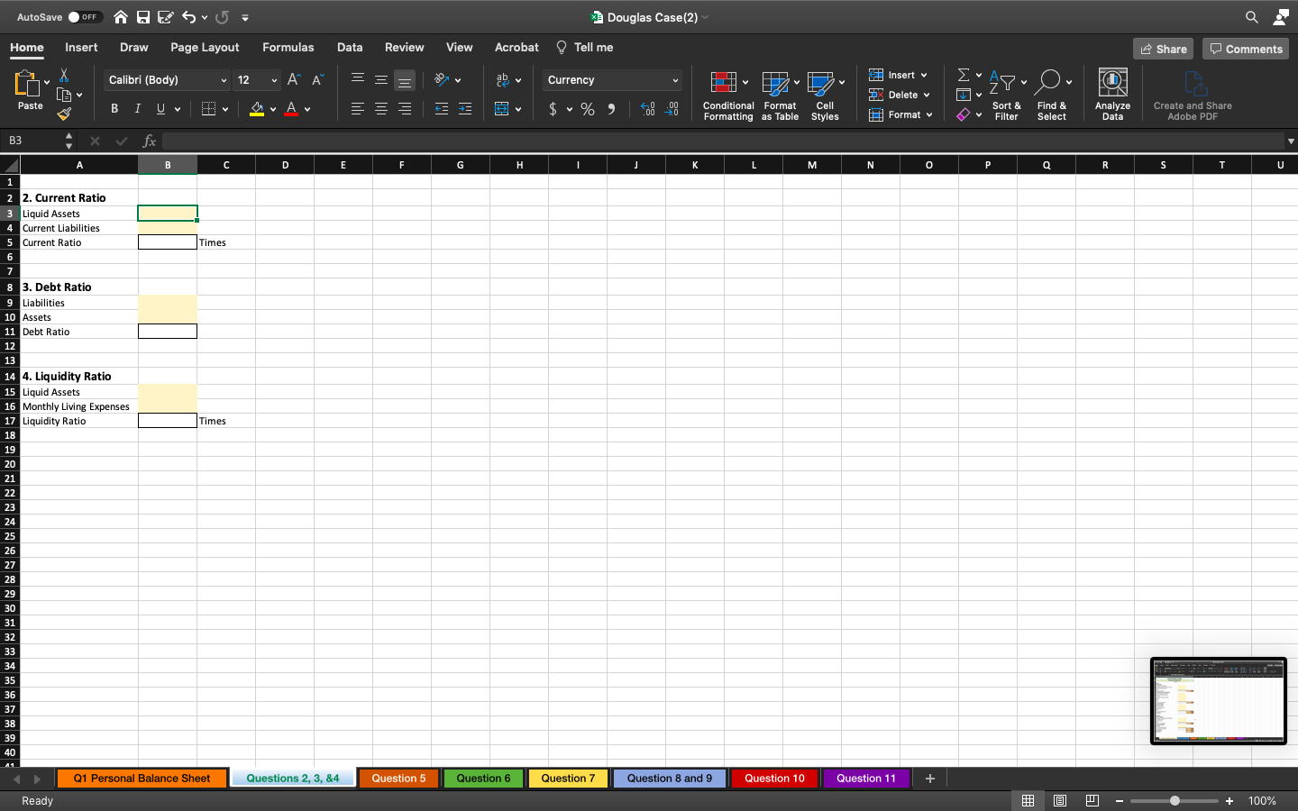Click the Format Painter brush icon

64,114
